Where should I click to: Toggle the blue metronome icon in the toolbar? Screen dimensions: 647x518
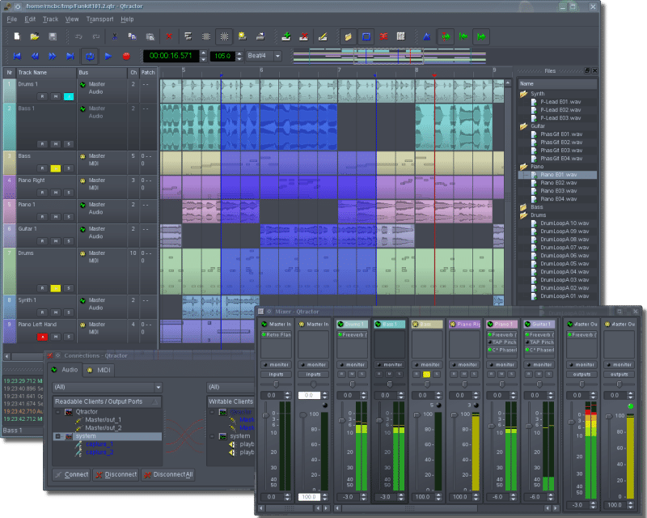pos(427,36)
